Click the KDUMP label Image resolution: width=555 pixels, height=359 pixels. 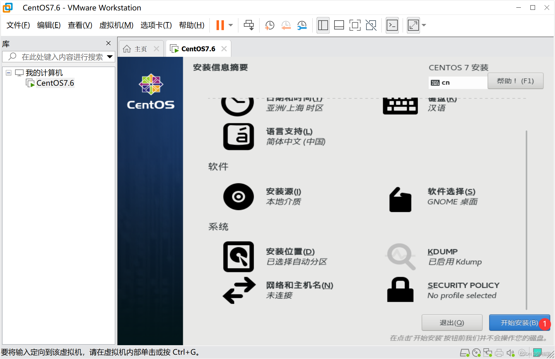click(443, 252)
